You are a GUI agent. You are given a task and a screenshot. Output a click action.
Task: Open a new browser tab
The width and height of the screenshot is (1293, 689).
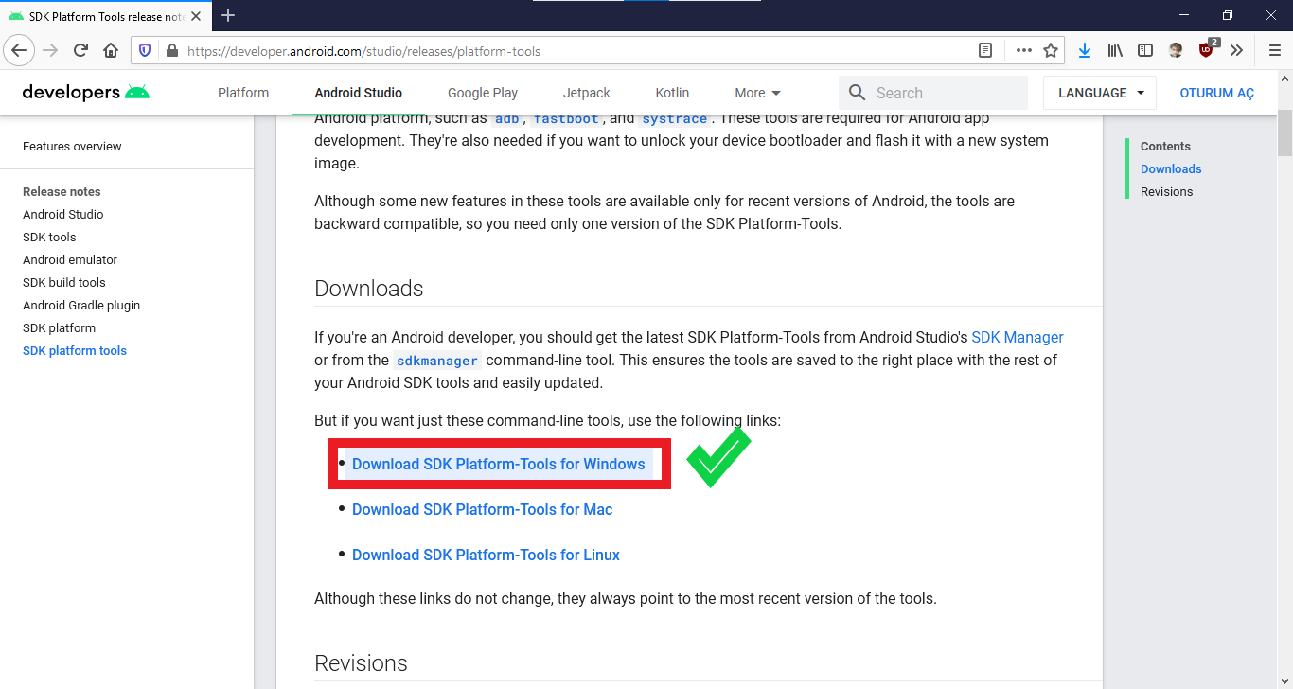point(228,15)
